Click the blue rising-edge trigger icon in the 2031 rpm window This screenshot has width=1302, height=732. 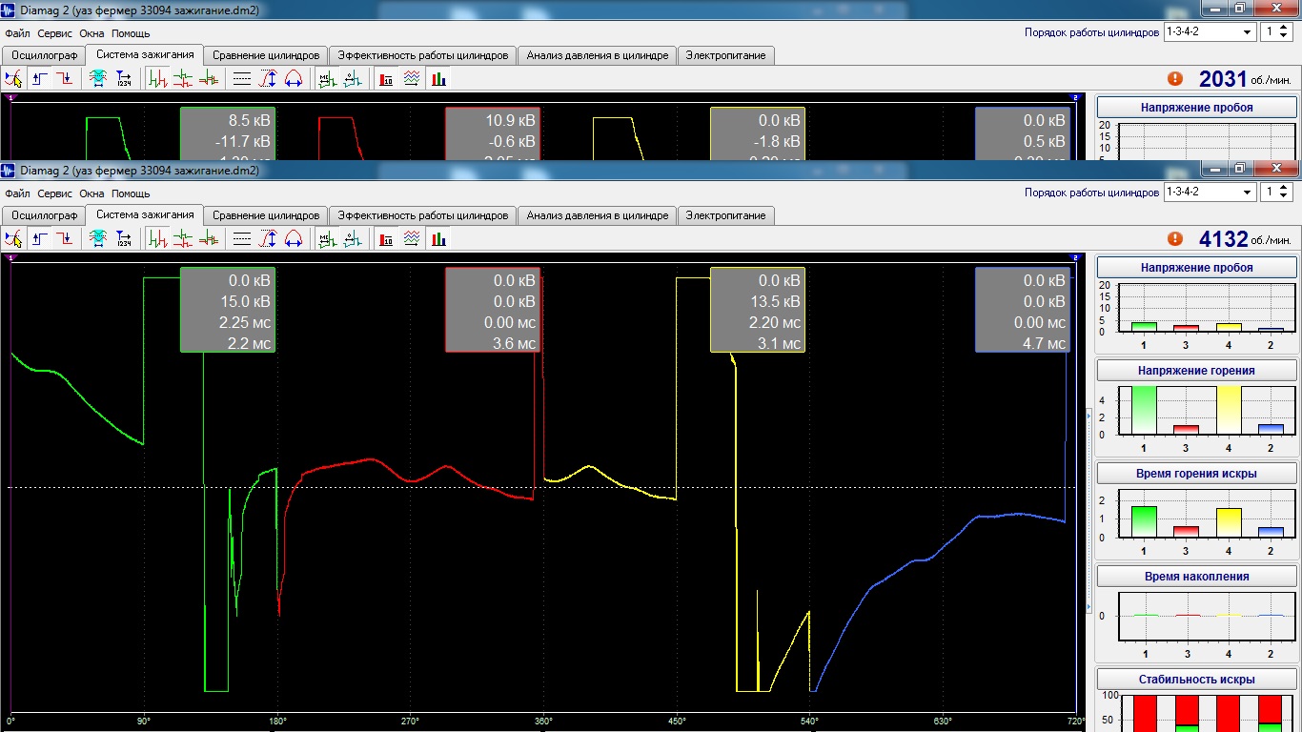(40, 78)
